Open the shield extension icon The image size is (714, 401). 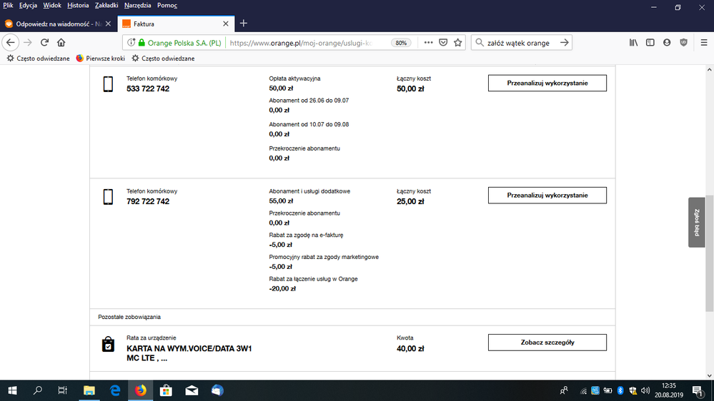(683, 43)
